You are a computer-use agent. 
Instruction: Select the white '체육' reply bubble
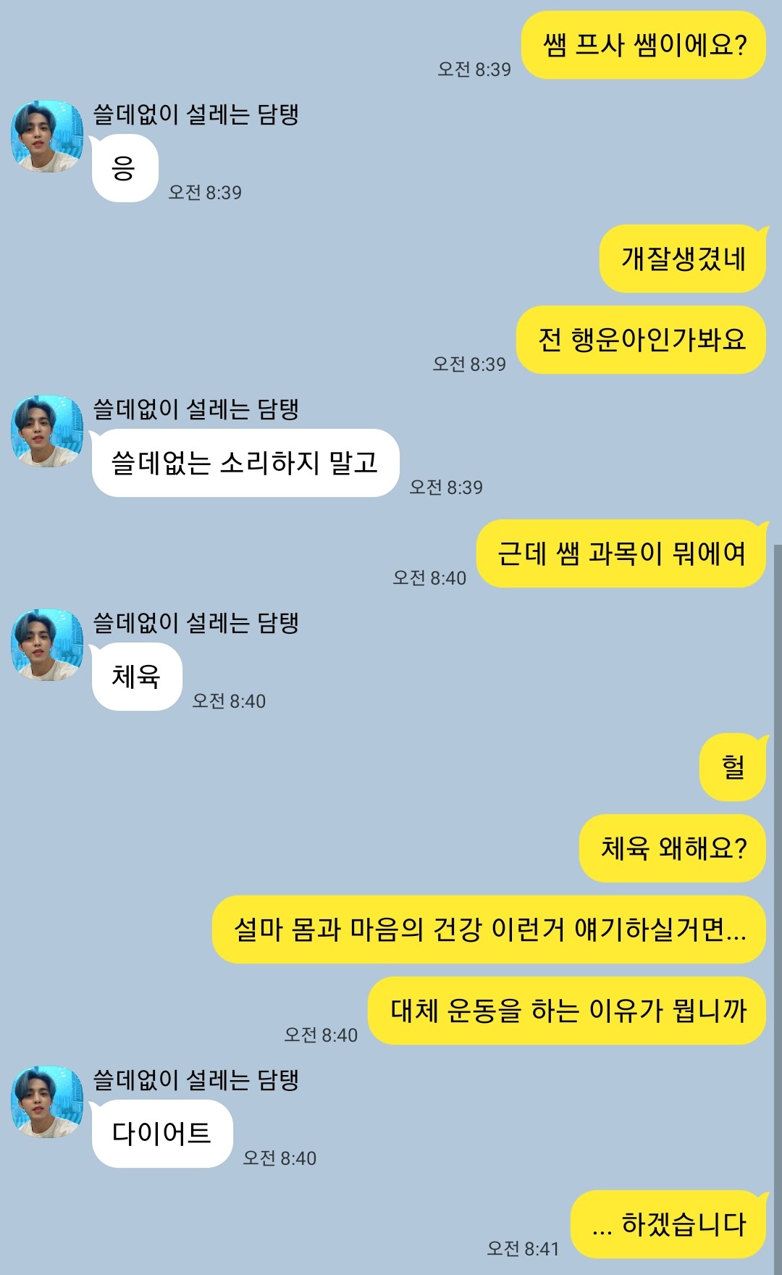point(137,677)
